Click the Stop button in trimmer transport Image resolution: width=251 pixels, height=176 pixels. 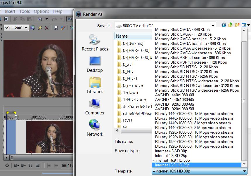tap(37, 165)
